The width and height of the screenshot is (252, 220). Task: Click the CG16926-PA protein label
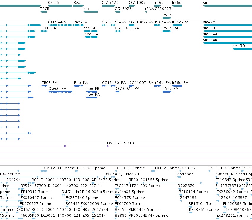pyautogui.click(x=128, y=89)
